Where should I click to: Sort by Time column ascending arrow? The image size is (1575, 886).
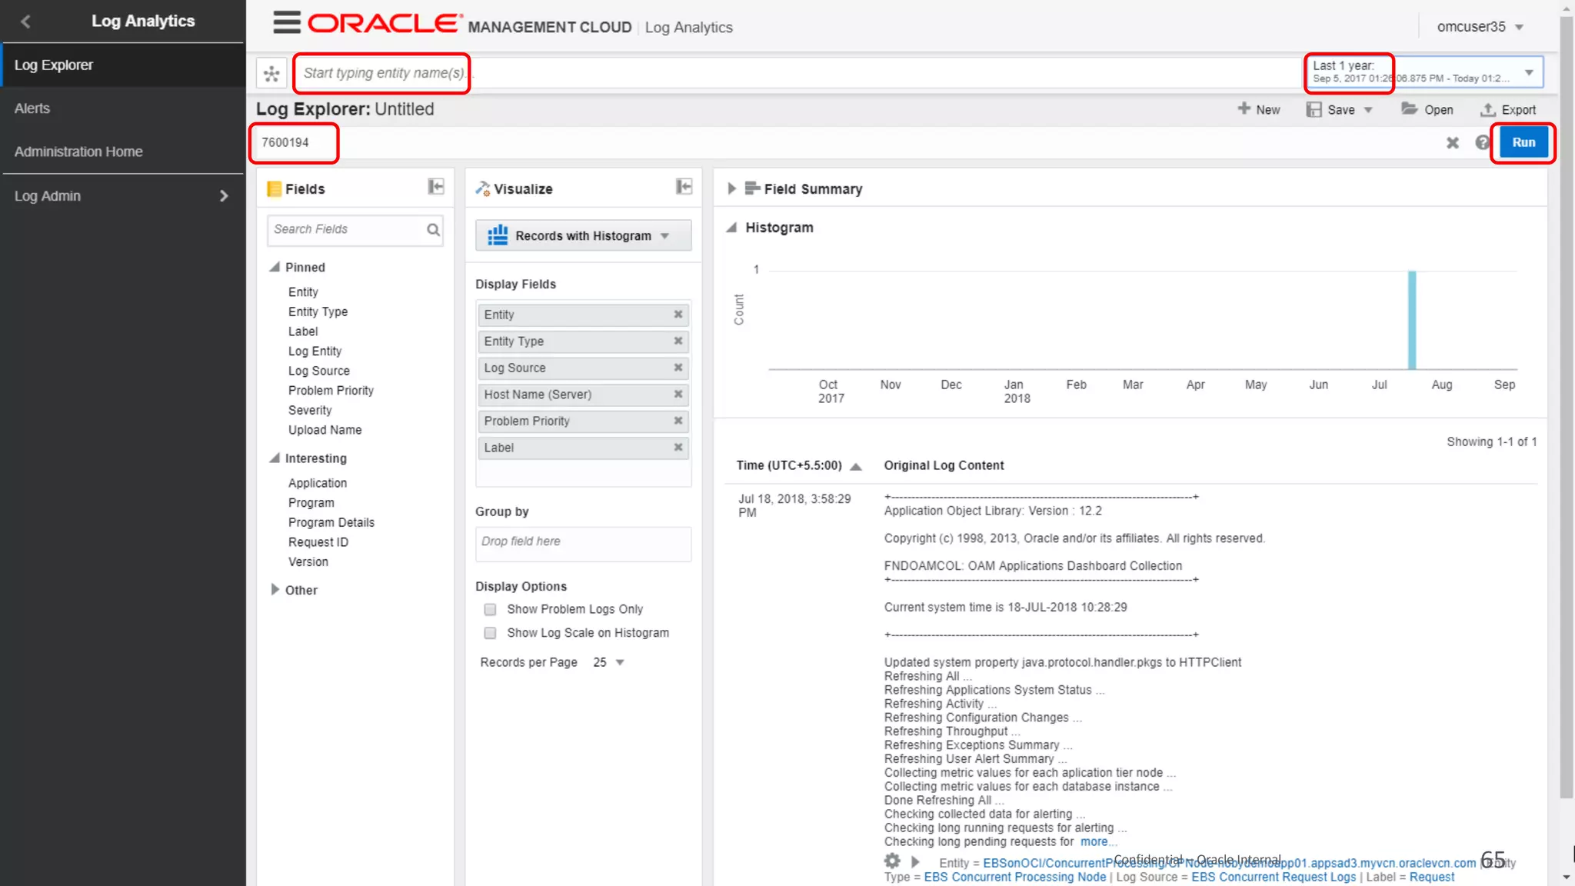856,466
